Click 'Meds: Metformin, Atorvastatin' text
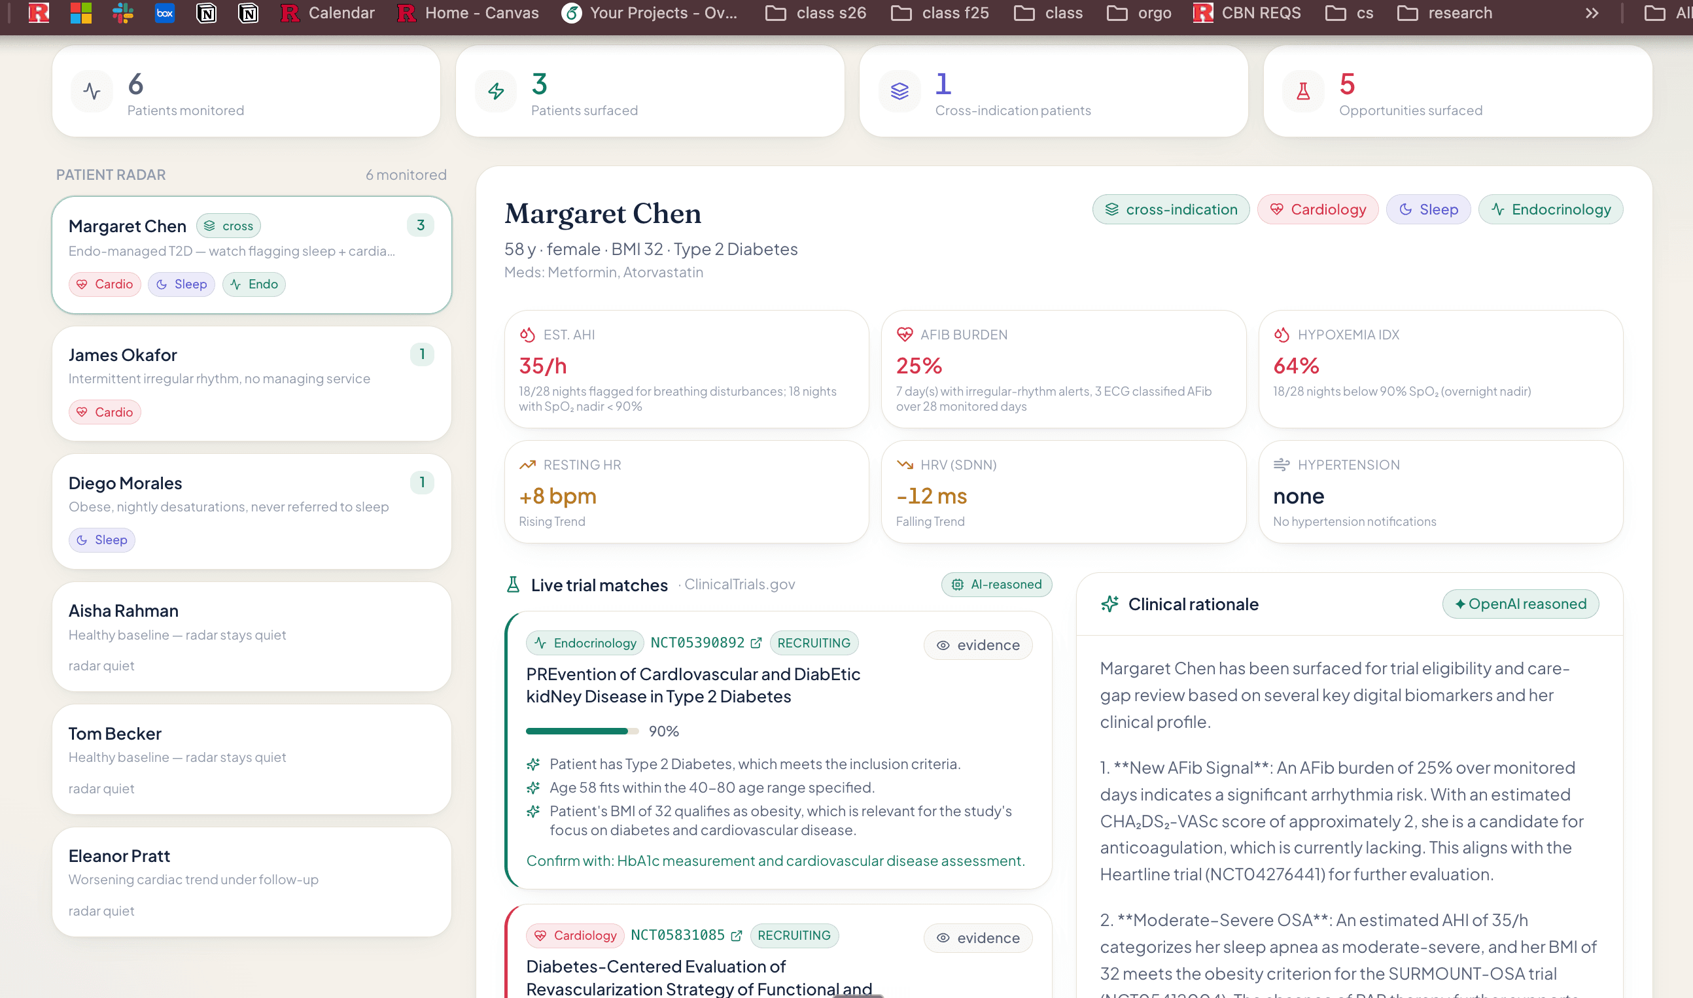This screenshot has height=998, width=1693. click(x=604, y=272)
